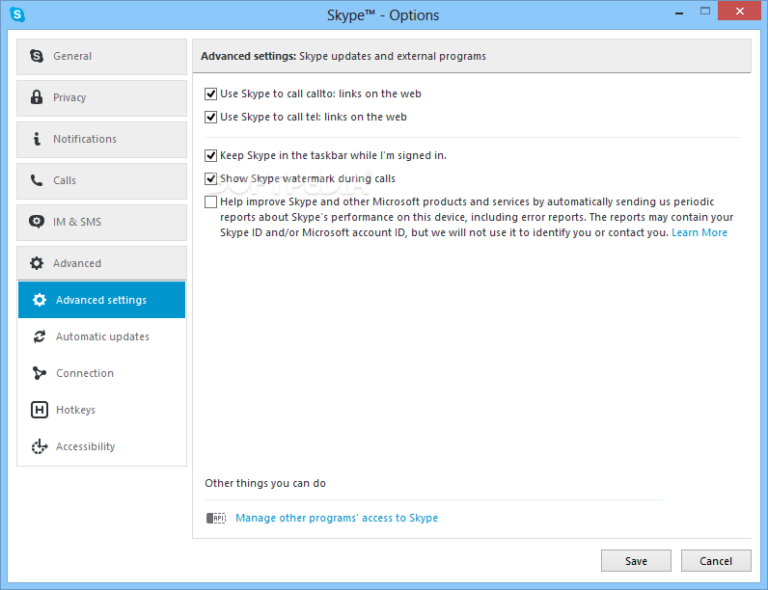Click the 'Advanced settings:' header text
768x590 pixels.
pos(248,56)
